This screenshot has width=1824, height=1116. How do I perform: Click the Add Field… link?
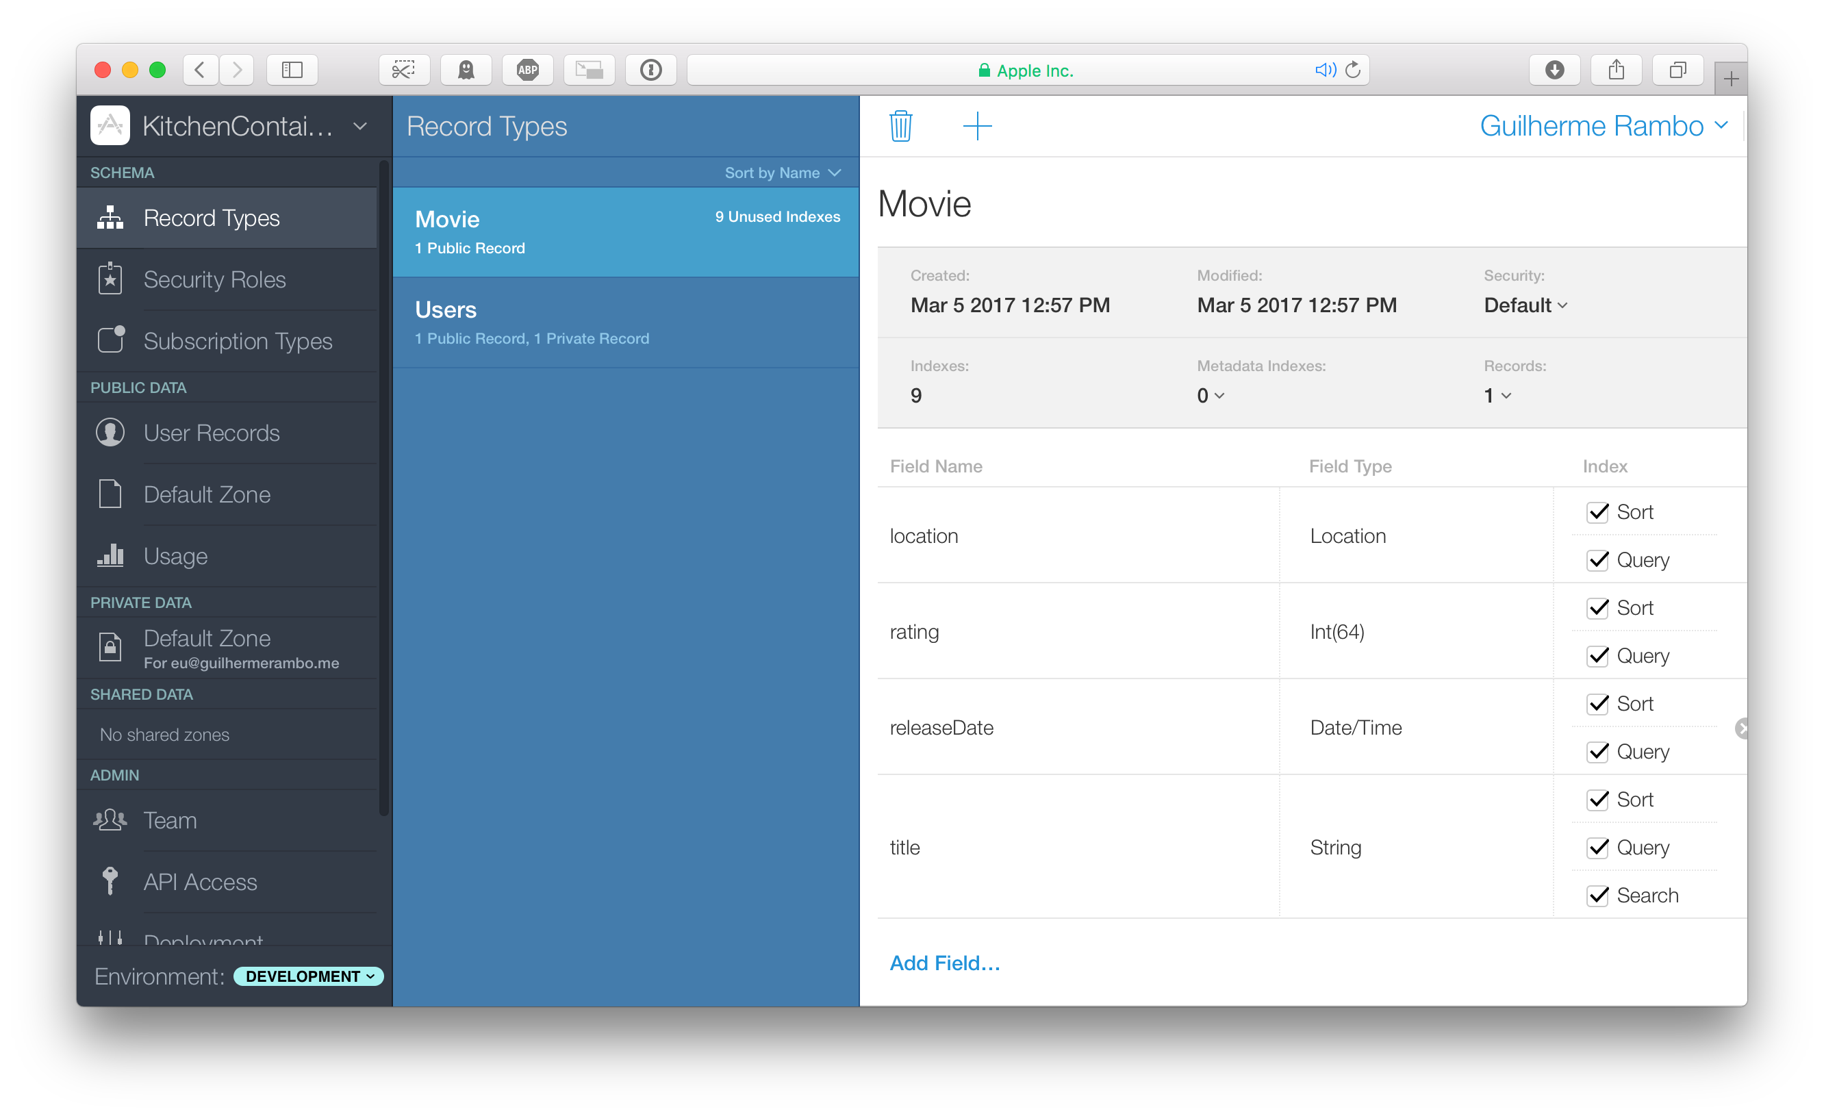pyautogui.click(x=945, y=963)
